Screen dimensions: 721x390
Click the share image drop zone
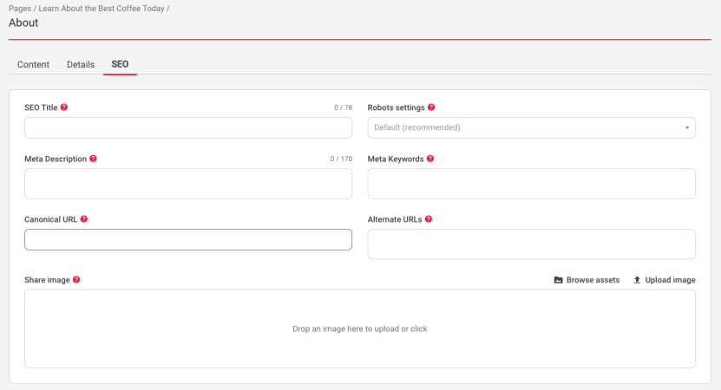(x=359, y=329)
